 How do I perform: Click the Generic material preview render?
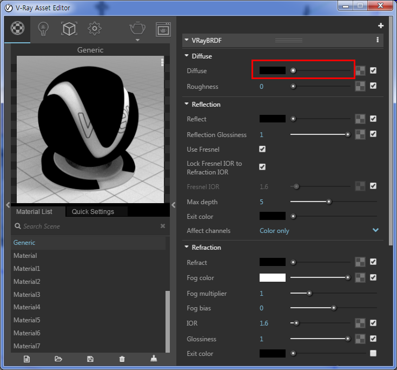(x=90, y=129)
